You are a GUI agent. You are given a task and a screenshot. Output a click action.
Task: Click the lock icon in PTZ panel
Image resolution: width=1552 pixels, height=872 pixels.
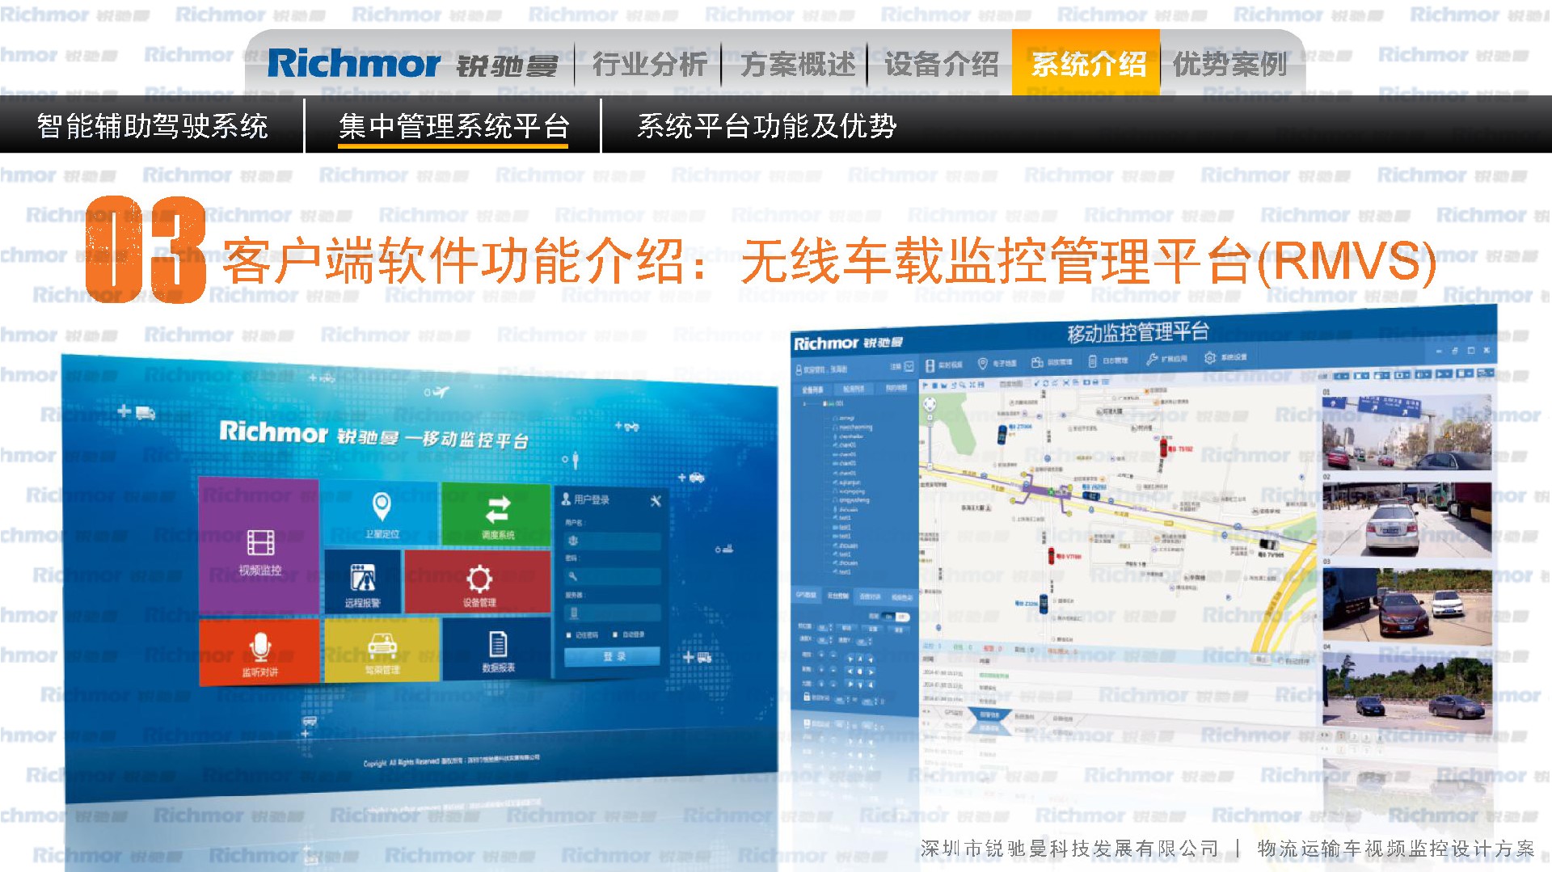(x=806, y=695)
